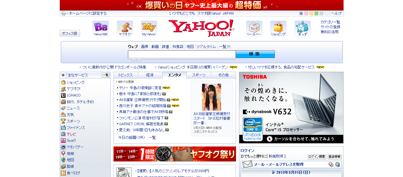
Task: Select the 知恵袋 search category
Action: (x=178, y=47)
